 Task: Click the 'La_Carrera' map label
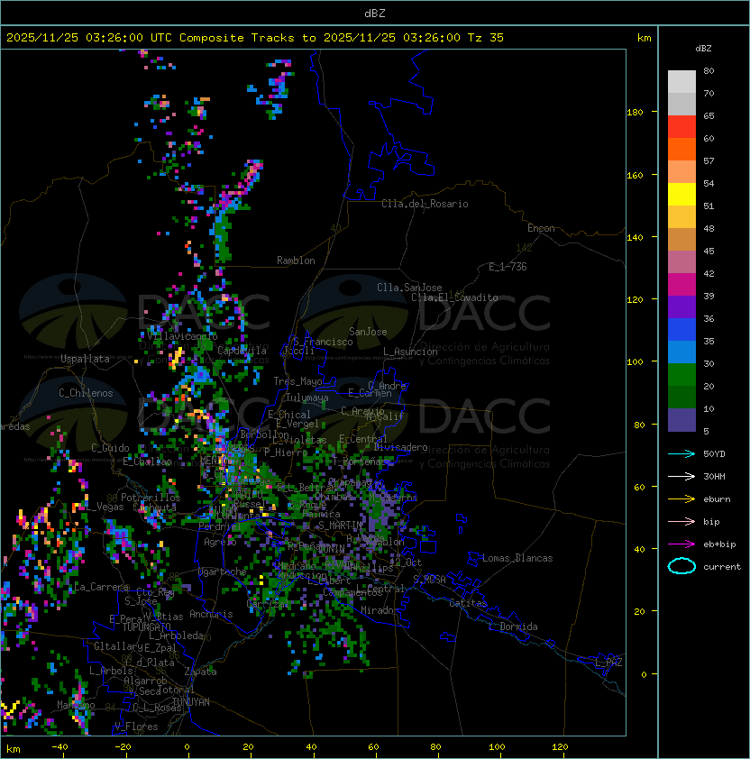(102, 587)
